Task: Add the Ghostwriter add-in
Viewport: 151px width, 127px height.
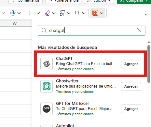Action: 131,86
